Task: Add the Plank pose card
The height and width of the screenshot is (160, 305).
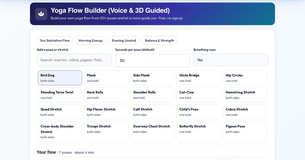Action: pos(106,78)
